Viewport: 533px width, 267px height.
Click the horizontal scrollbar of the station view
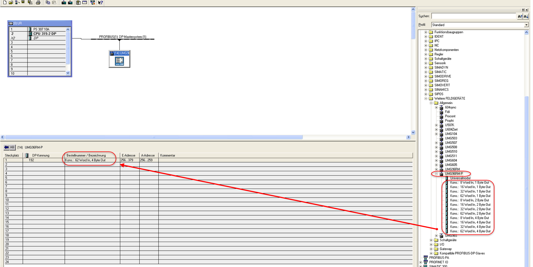coord(154,137)
